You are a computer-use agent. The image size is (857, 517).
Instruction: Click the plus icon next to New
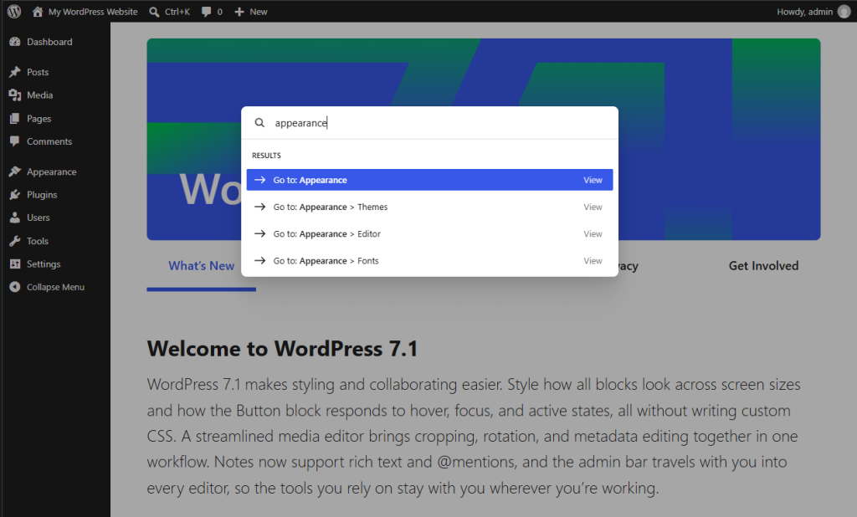pos(239,12)
